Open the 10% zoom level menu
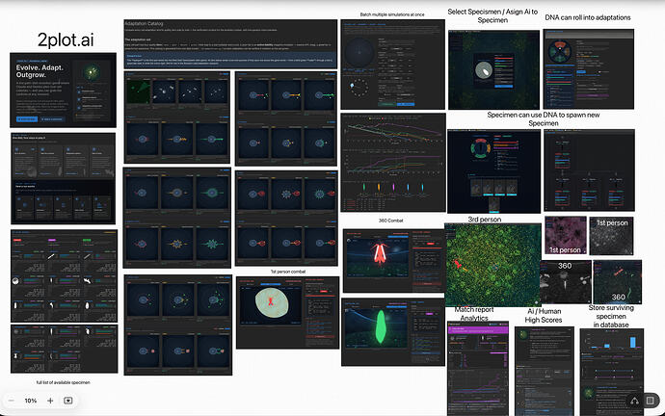 [x=31, y=401]
